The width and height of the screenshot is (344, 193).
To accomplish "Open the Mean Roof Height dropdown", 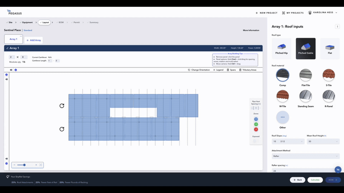I will (x=323, y=142).
